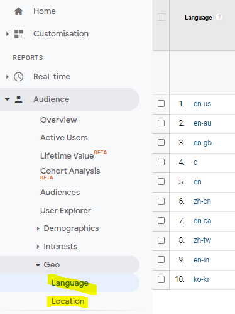Click the en-ca language link
Image resolution: width=235 pixels, height=314 pixels.
(x=202, y=221)
